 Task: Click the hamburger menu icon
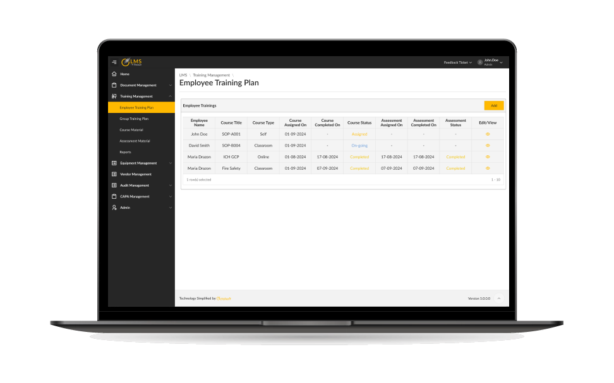tap(114, 62)
